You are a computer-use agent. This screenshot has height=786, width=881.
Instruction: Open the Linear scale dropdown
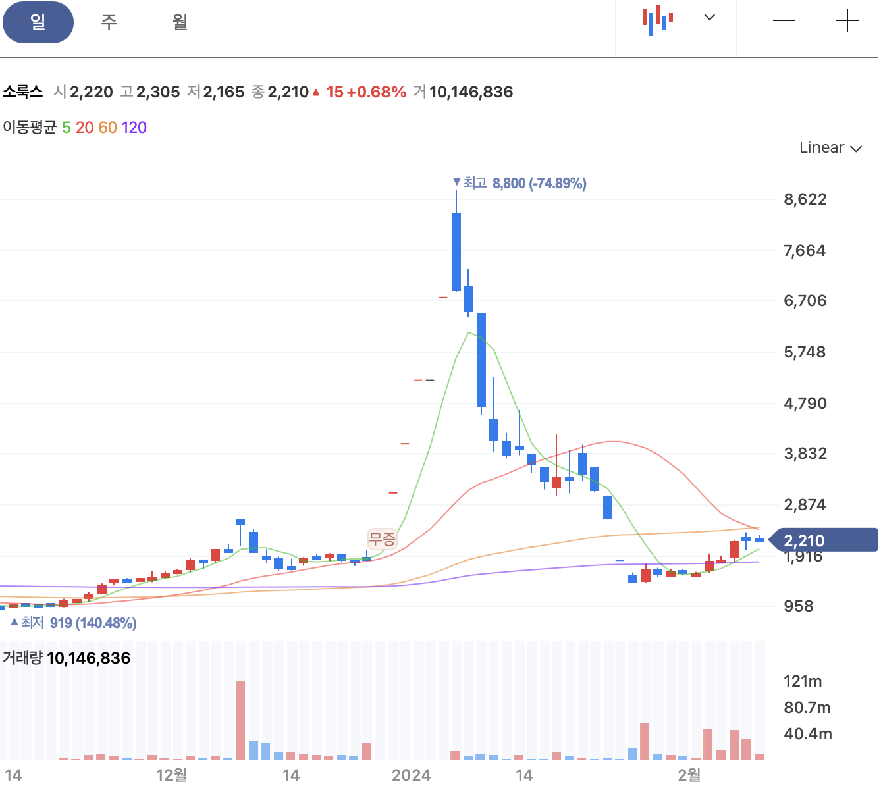(830, 147)
